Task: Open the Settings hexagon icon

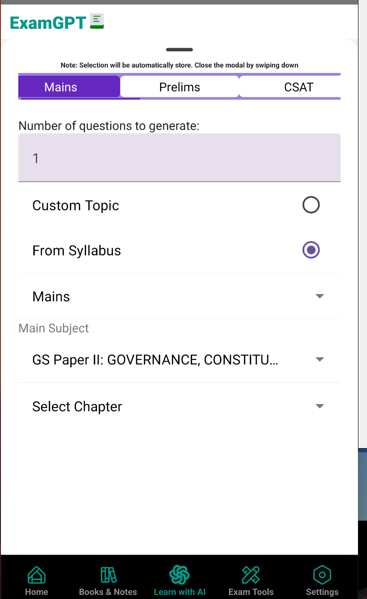Action: pos(322,575)
